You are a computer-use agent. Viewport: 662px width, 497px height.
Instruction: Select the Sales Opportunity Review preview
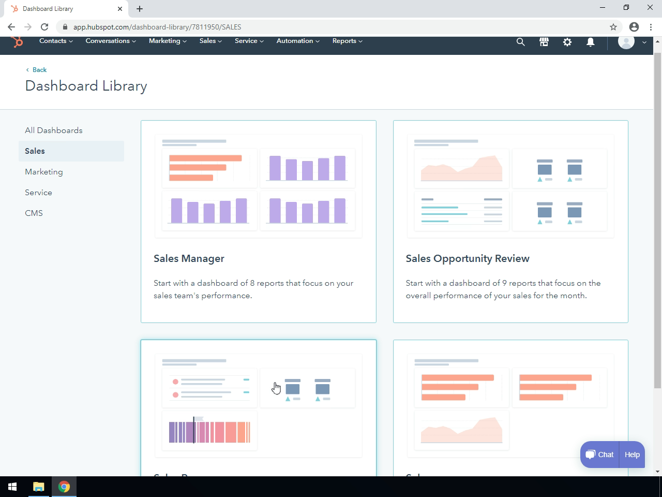point(510,186)
